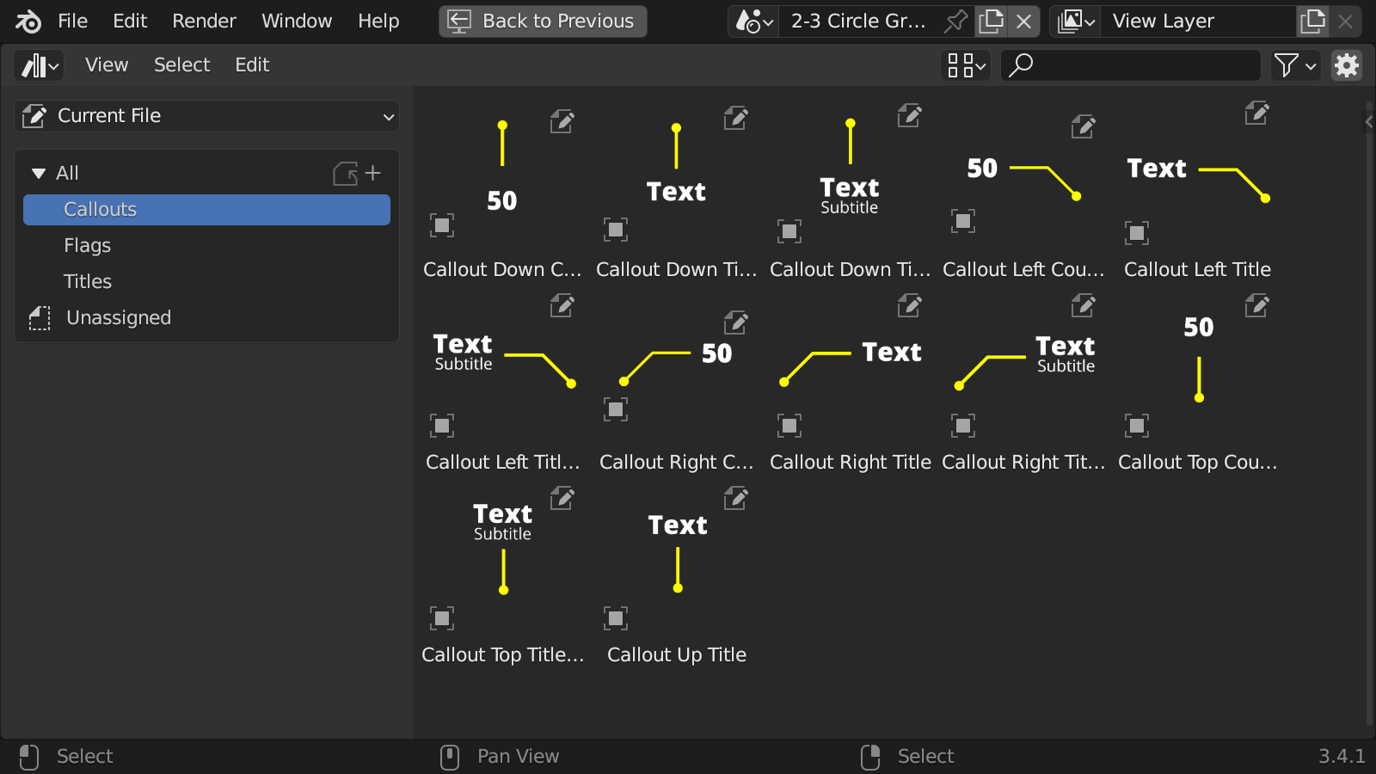Select the Flags catalog
Screen dimensions: 1376x774
[x=87, y=245]
